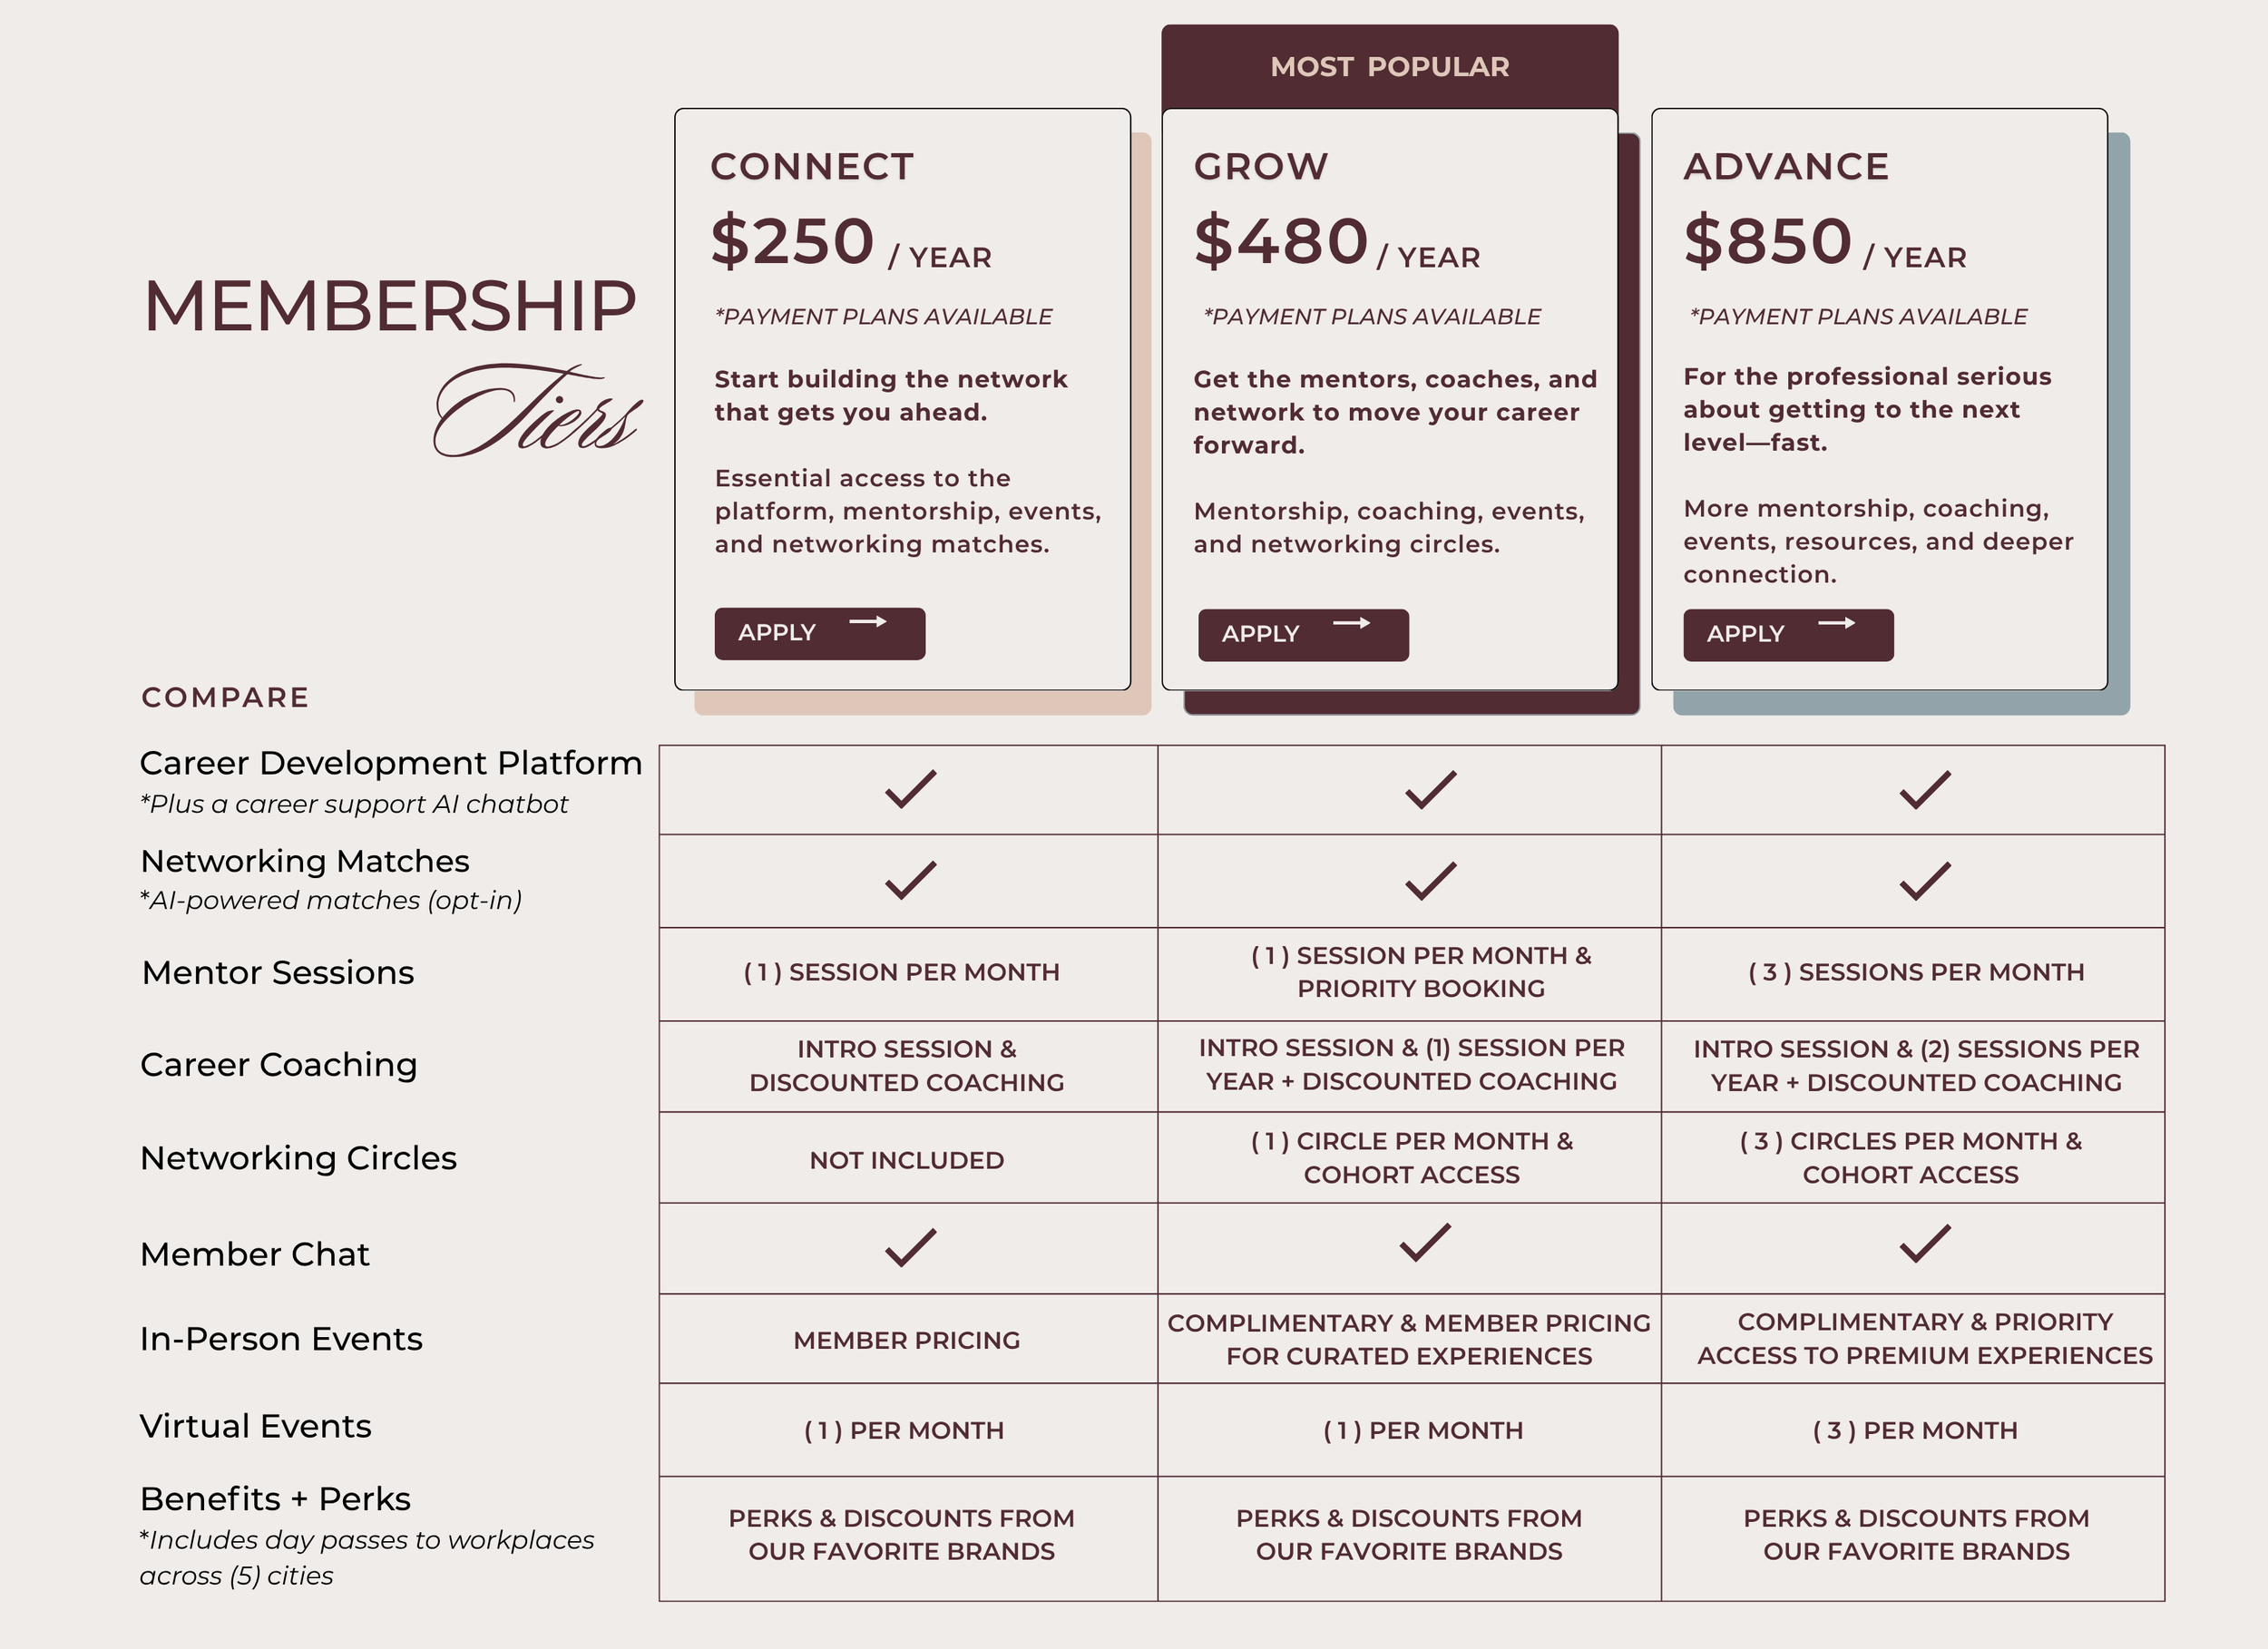Click the Apply button for the Grow plan

[x=1303, y=635]
